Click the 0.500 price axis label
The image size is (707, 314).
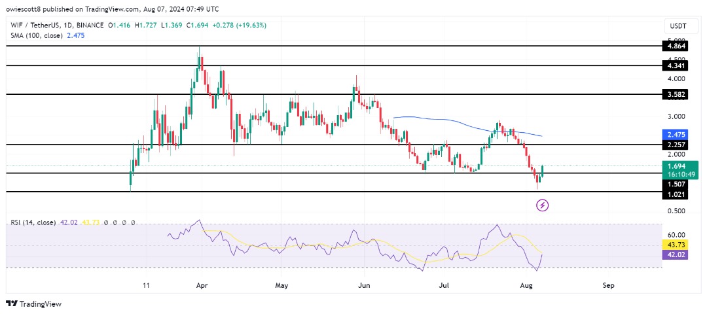pos(676,211)
